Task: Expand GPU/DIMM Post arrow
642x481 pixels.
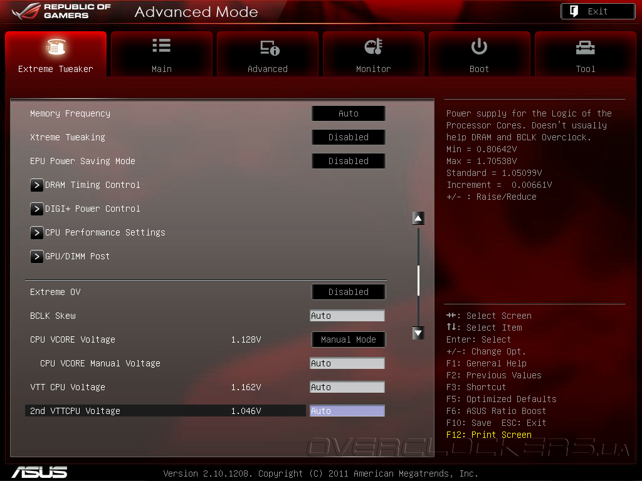Action: coord(37,256)
